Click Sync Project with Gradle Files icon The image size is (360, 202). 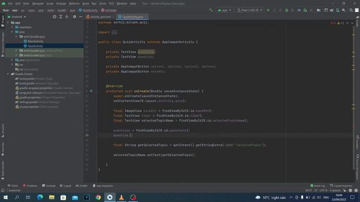[x=332, y=10]
